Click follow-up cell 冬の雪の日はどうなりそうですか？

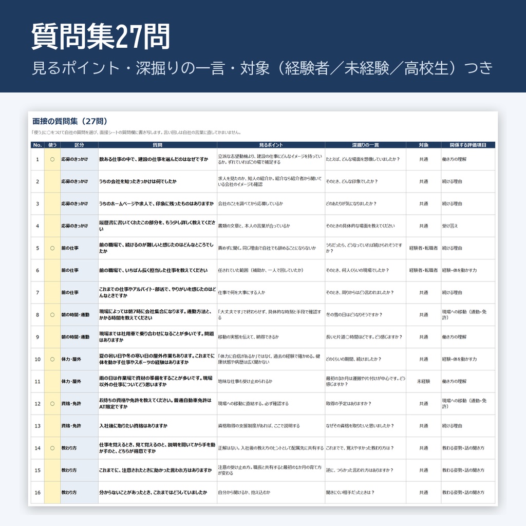tap(365, 315)
